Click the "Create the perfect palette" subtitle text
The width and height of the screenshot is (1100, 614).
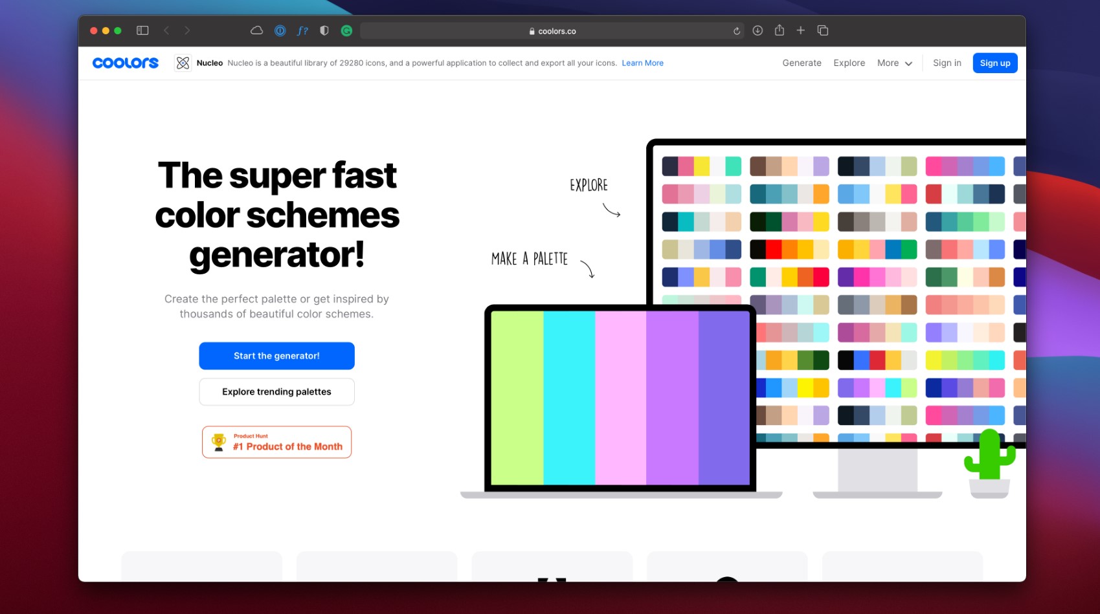pyautogui.click(x=276, y=306)
